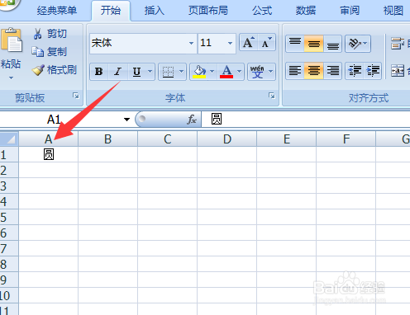Open the 经典菜单 tab
This screenshot has height=315, width=410.
click(57, 11)
